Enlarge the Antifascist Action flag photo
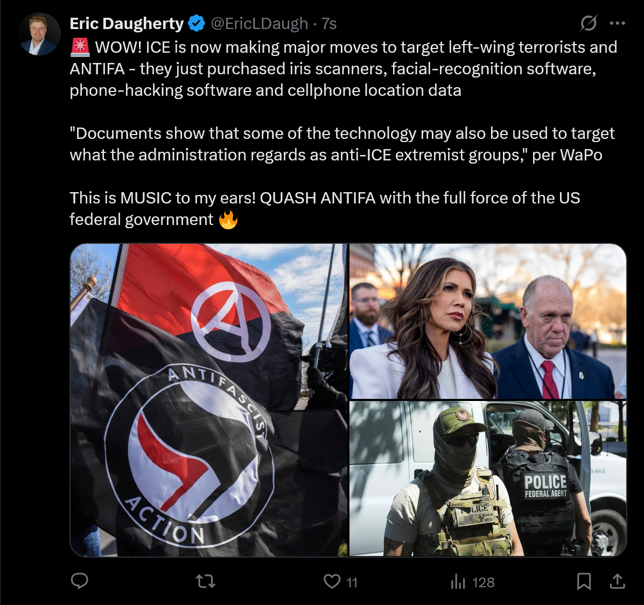This screenshot has height=605, width=644. 208,400
